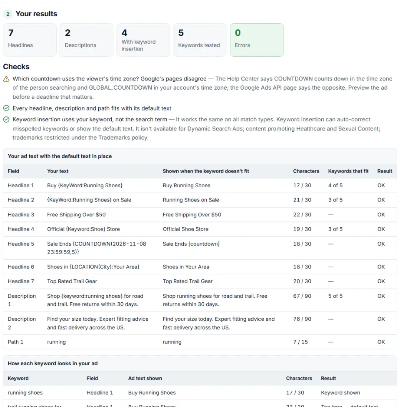Click the green checkmark beside 'Keyword insertion uses'
Viewport: 400px width, 407px height.
pos(6,119)
